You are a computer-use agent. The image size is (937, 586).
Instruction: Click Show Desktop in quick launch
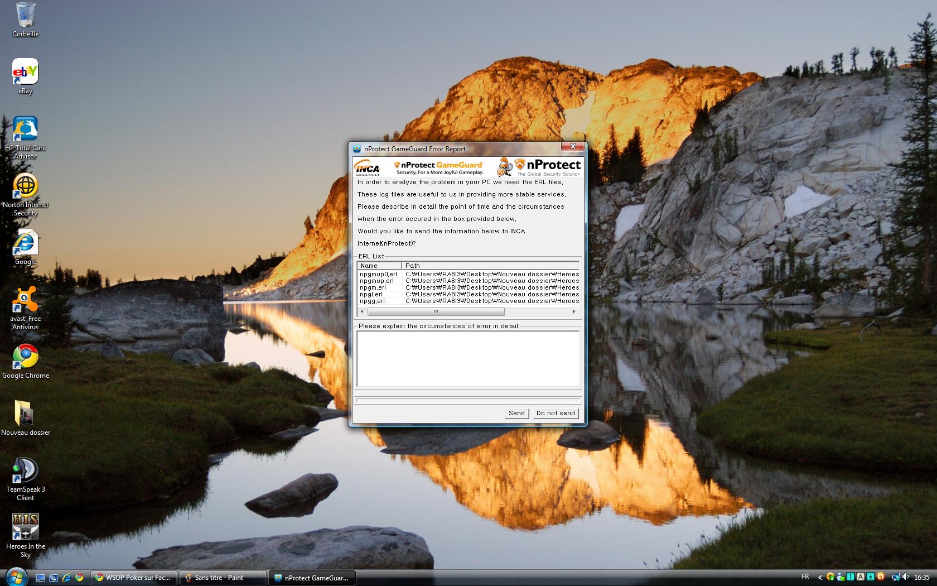pyautogui.click(x=41, y=578)
